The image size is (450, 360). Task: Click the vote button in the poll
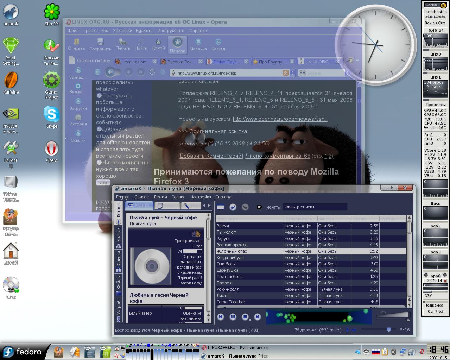(103, 183)
